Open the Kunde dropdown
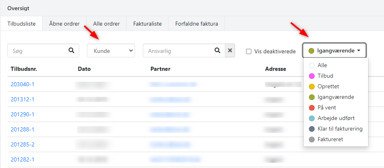Screen dimensions: 384x168 pyautogui.click(x=111, y=51)
